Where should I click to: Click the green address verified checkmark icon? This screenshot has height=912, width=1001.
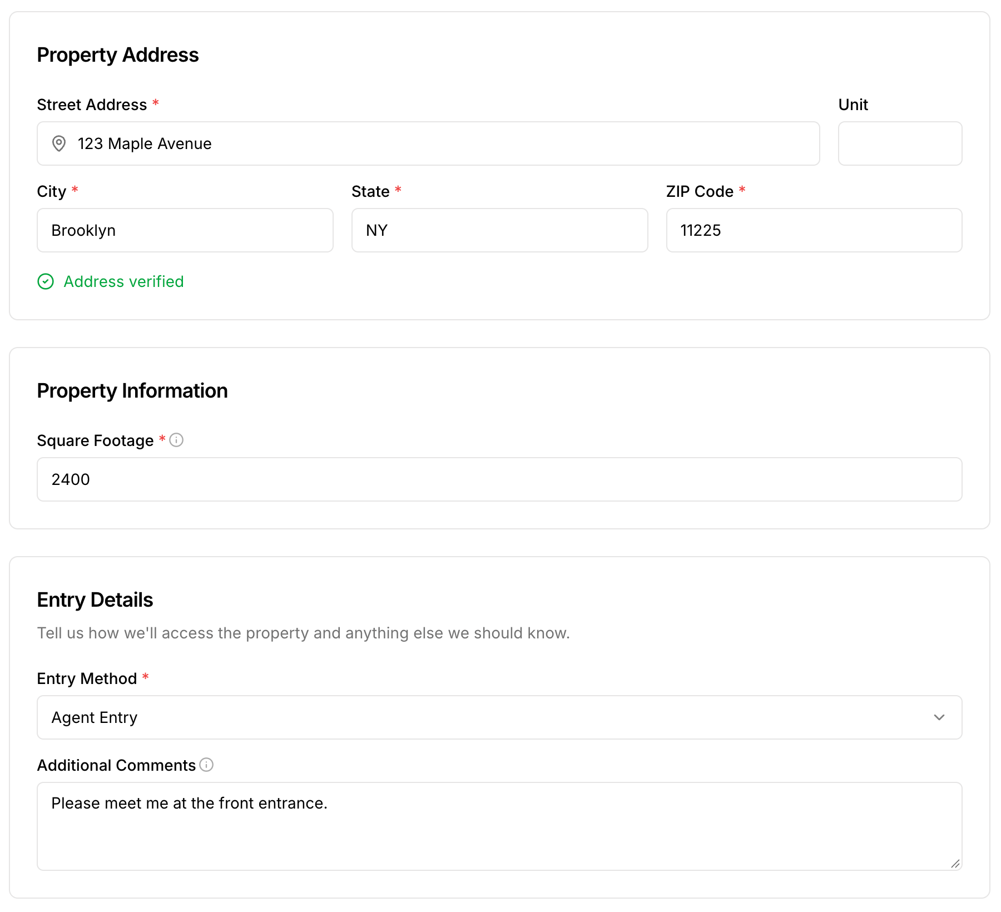click(x=46, y=281)
